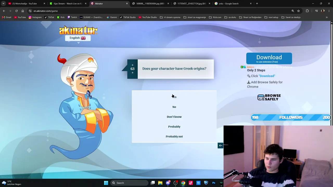Viewport: 333px width, 187px height.
Task: Open the YouTube bookmark
Action: point(20,17)
